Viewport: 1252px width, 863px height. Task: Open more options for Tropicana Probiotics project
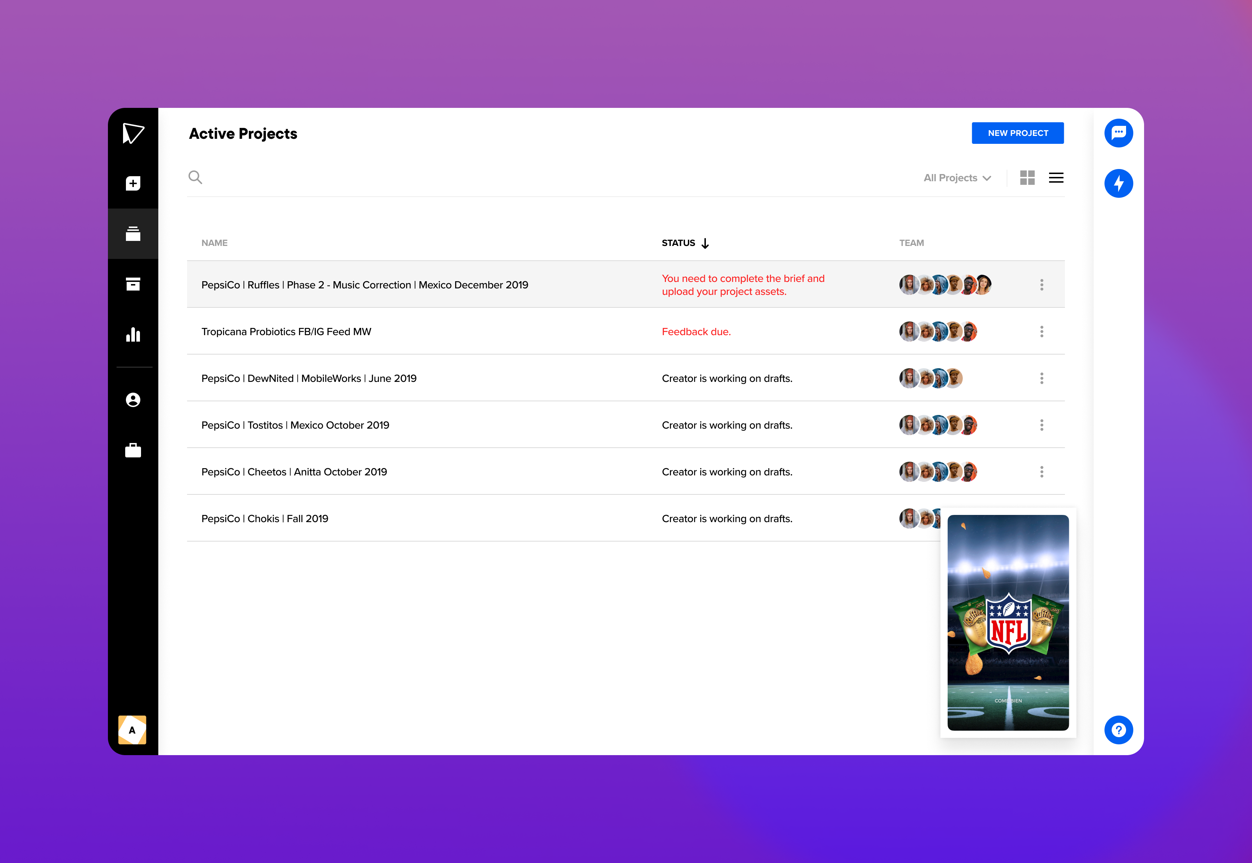click(1042, 332)
